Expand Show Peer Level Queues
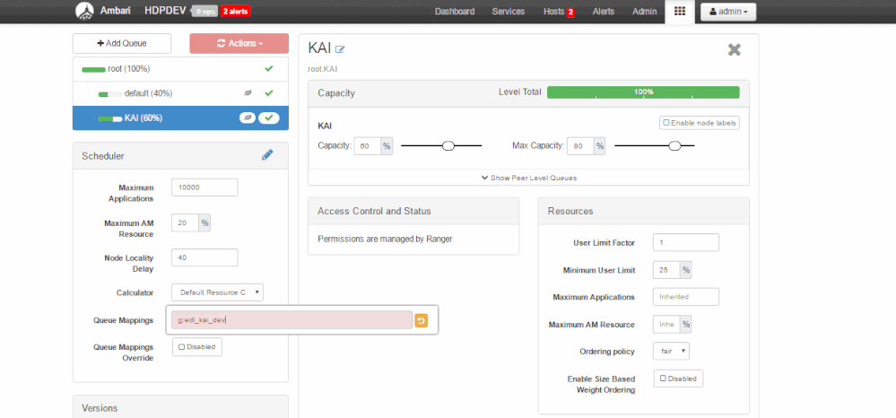The image size is (896, 418). (528, 178)
